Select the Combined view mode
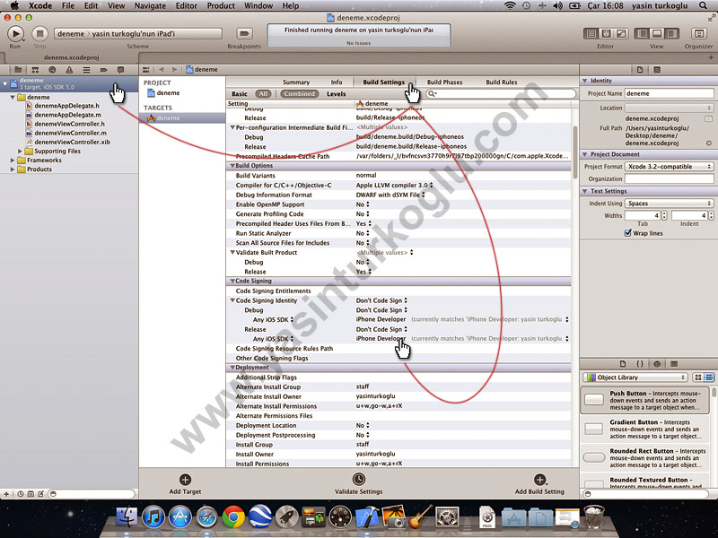718x538 pixels. pyautogui.click(x=299, y=94)
